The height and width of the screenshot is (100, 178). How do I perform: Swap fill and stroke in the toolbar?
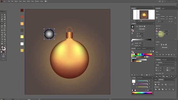5,46
